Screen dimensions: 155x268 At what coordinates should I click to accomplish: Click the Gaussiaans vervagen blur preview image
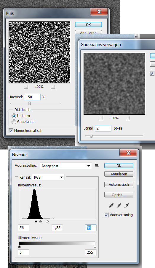click(114, 84)
